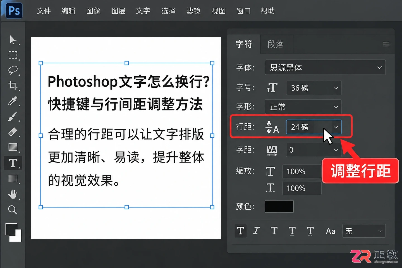Open the 无 anti-aliasing dropdown

click(x=364, y=231)
